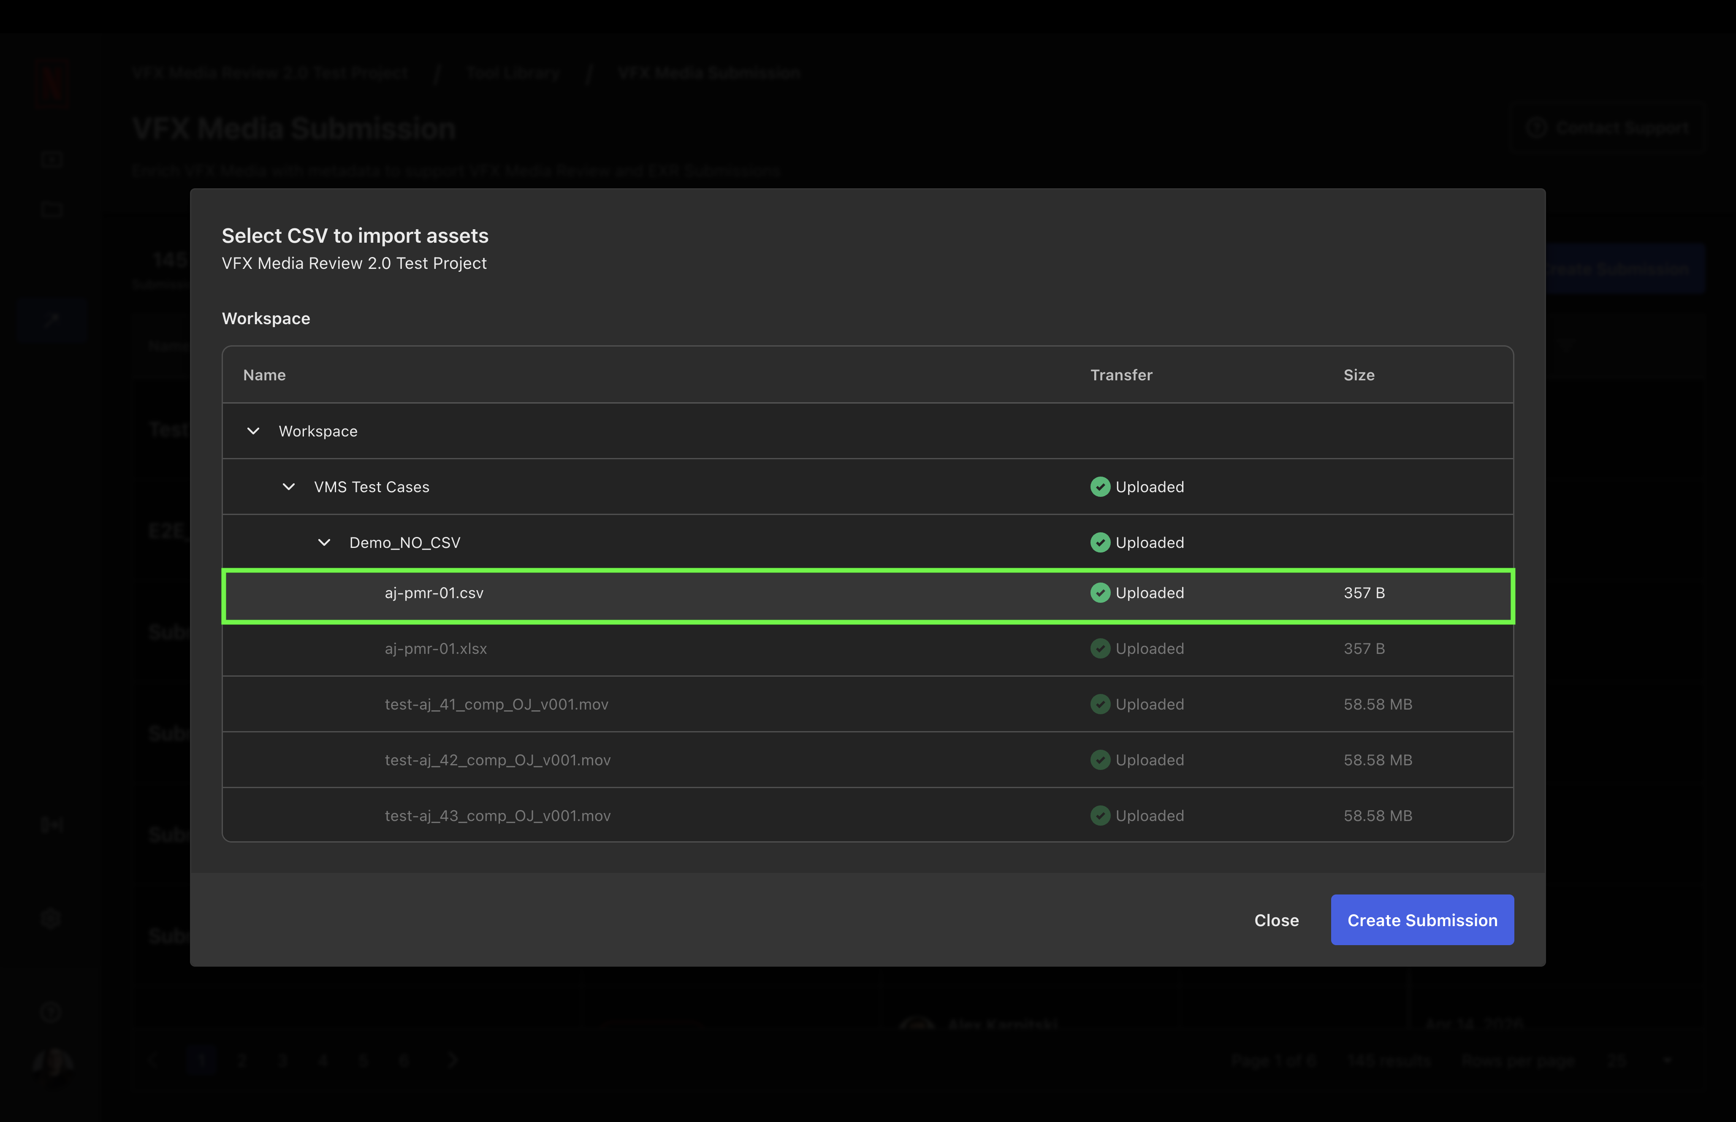Click the Transfer column header
Image resolution: width=1736 pixels, height=1122 pixels.
point(1121,375)
